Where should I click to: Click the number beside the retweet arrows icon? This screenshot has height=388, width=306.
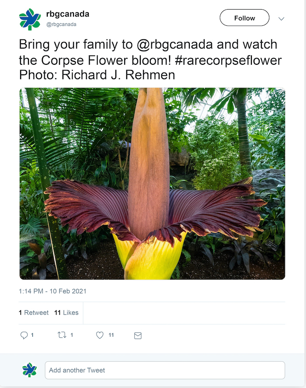pyautogui.click(x=72, y=335)
